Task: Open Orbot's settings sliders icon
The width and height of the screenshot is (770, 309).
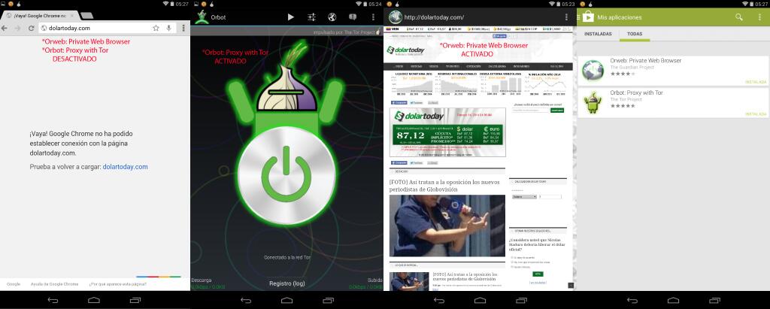Action: tap(312, 17)
